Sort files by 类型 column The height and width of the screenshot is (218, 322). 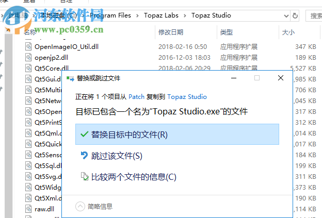click(227, 32)
